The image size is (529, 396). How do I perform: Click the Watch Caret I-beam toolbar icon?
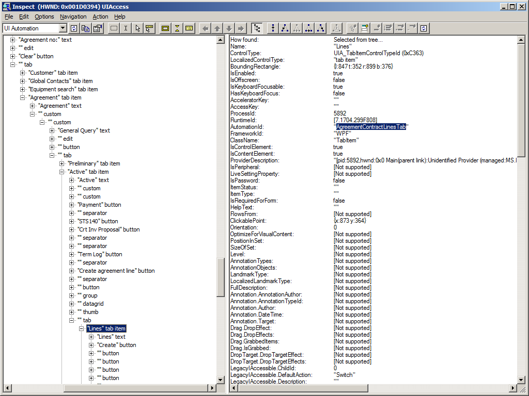click(126, 28)
